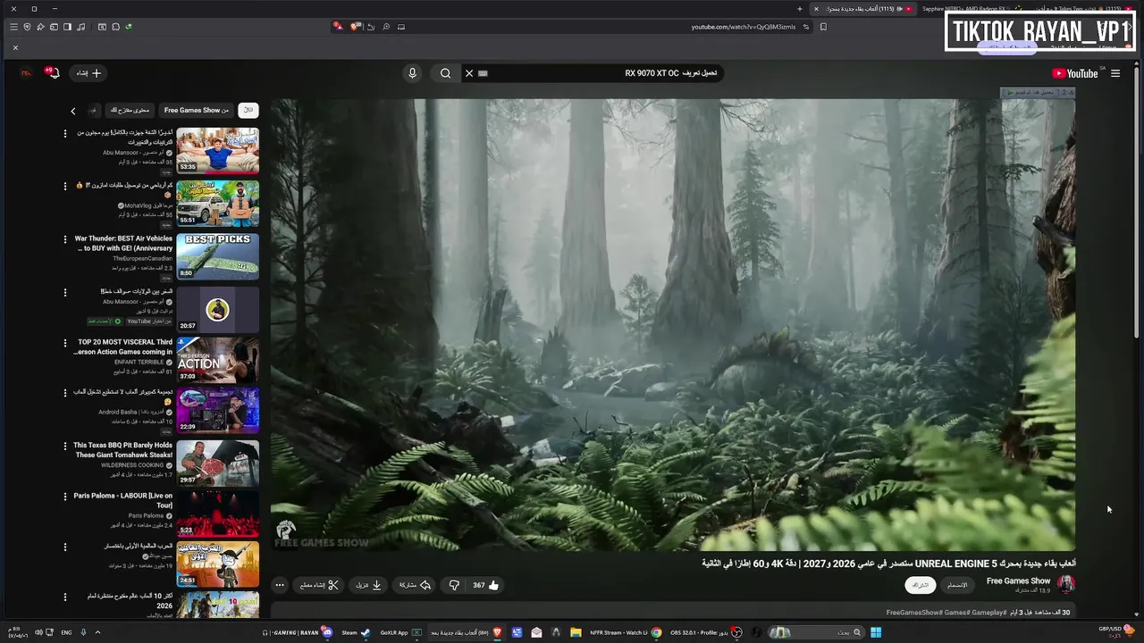The height and width of the screenshot is (643, 1144).
Task: Like the video with 367 likes
Action: coord(486,585)
